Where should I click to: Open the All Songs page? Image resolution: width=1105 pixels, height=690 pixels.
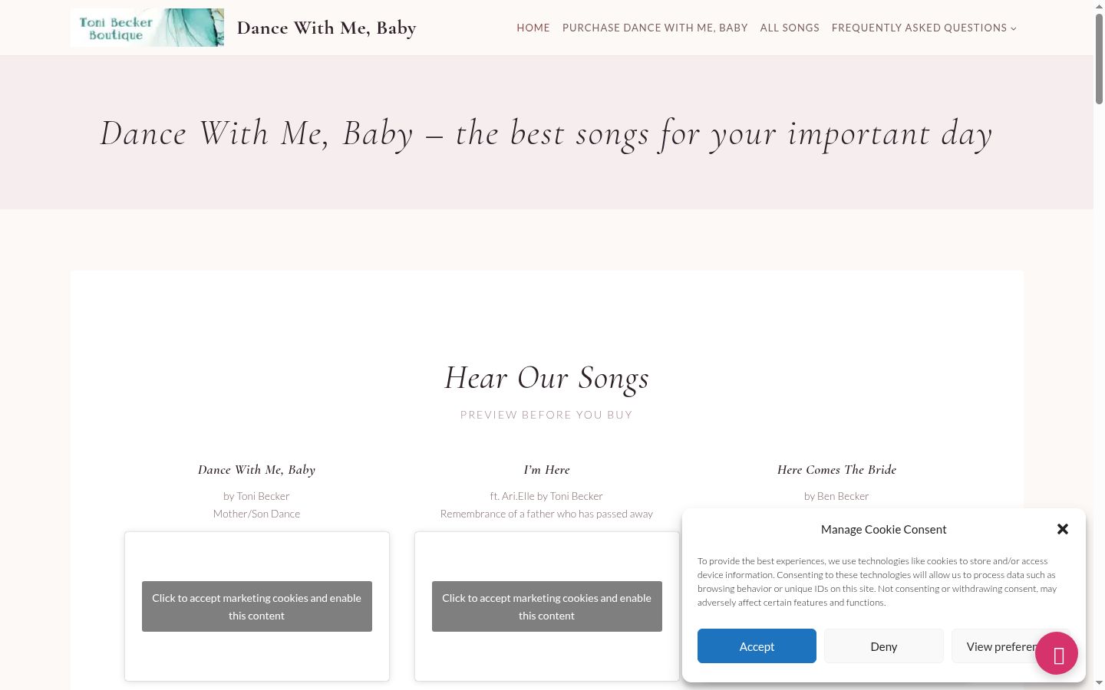(790, 28)
